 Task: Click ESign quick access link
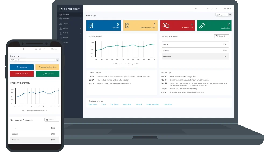click(104, 104)
